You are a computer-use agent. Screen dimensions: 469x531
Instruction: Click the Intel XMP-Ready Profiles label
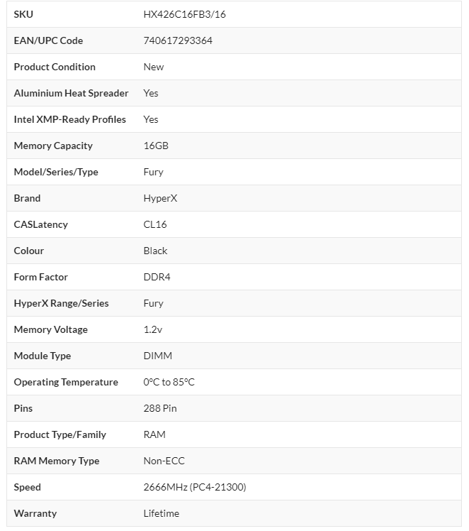(69, 119)
